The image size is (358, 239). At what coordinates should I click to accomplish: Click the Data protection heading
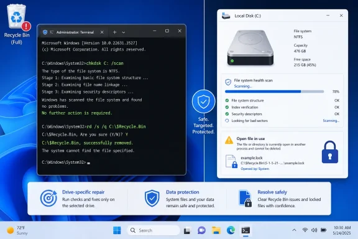(x=183, y=192)
